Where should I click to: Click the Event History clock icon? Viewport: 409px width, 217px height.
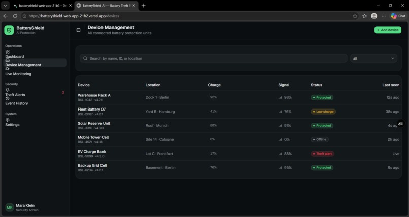point(7,99)
